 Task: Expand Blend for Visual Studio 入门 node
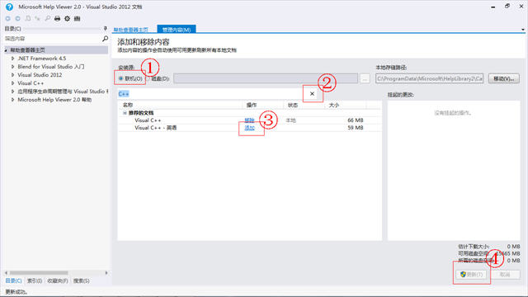[13, 67]
